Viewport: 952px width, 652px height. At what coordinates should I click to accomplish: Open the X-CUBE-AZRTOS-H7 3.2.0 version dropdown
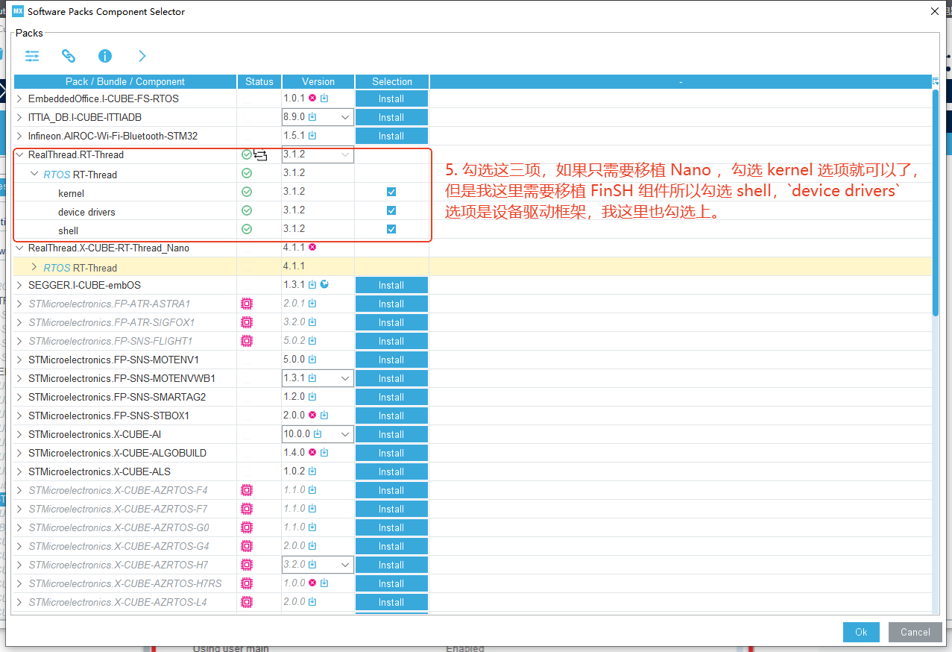[345, 565]
